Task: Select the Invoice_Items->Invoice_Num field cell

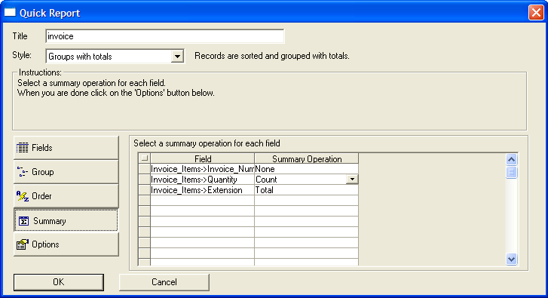Action: (x=202, y=169)
